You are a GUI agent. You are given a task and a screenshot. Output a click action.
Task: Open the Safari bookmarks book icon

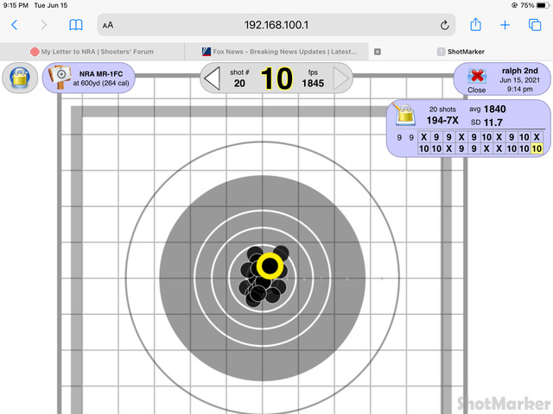coord(76,25)
